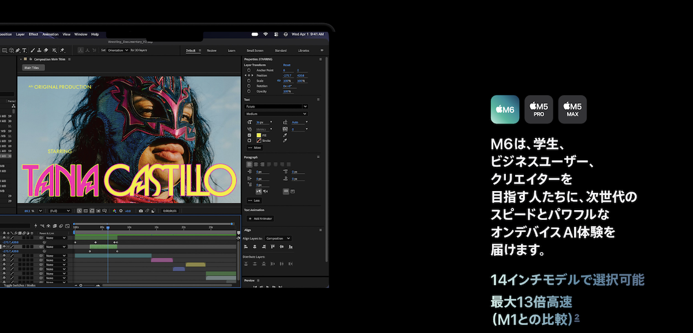This screenshot has height=333, width=693.
Task: Click the 0;00;06;01 timecode field
Action: point(169,211)
